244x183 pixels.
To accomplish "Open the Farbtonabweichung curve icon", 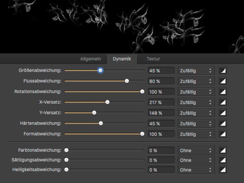I will tap(223, 150).
